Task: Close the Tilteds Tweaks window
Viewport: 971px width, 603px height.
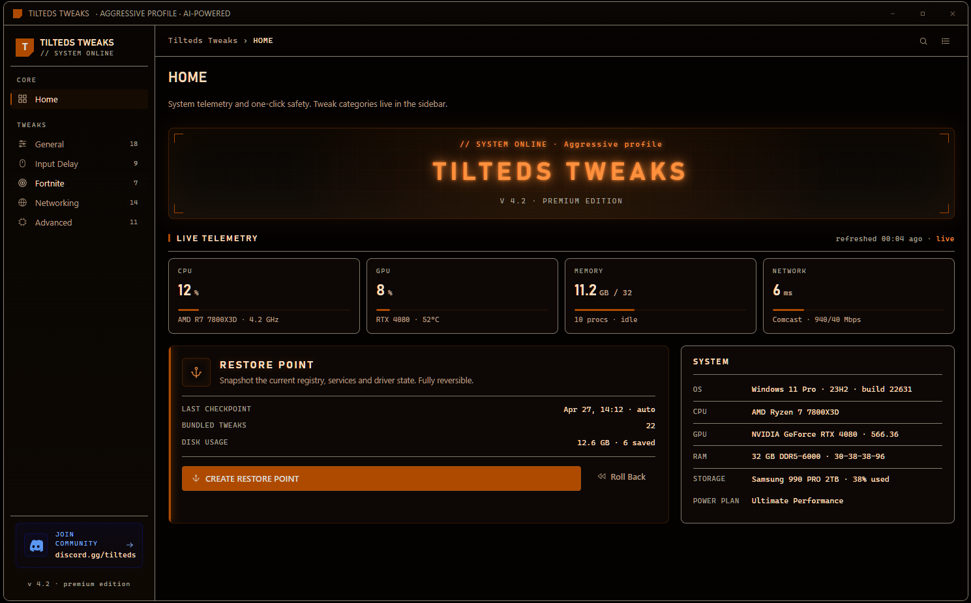Action: [x=953, y=14]
